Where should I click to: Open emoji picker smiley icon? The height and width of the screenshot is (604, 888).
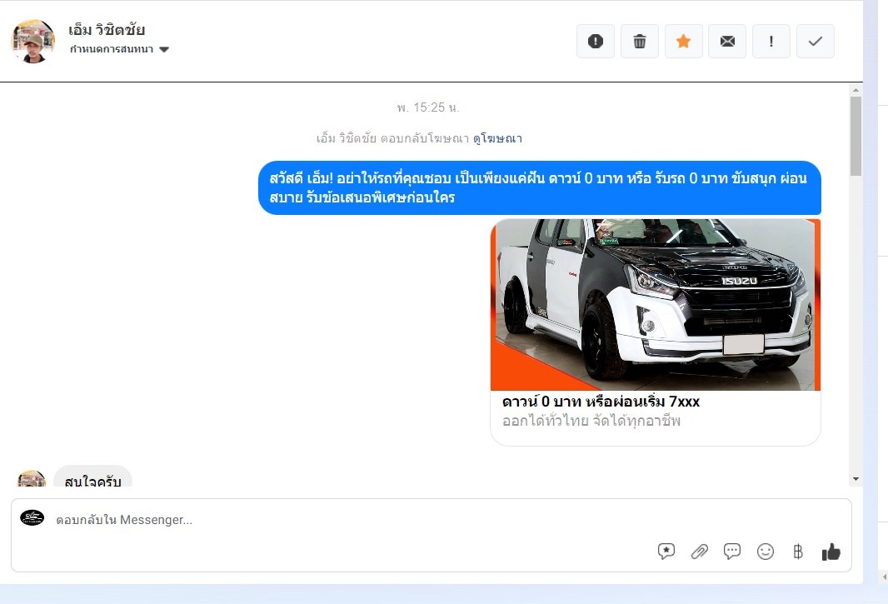[x=765, y=552]
